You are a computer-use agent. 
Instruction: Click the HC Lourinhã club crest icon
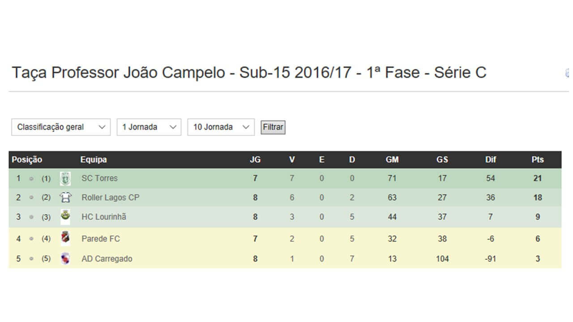(x=65, y=217)
